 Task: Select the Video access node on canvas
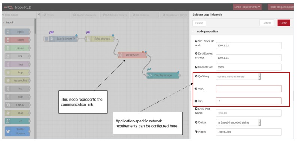coord(100,39)
